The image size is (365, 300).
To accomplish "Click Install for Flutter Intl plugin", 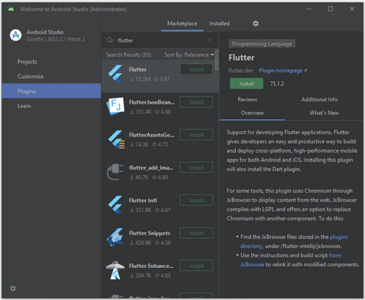I will click(x=196, y=200).
